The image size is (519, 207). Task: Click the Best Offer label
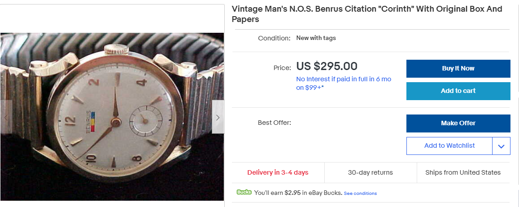[274, 123]
